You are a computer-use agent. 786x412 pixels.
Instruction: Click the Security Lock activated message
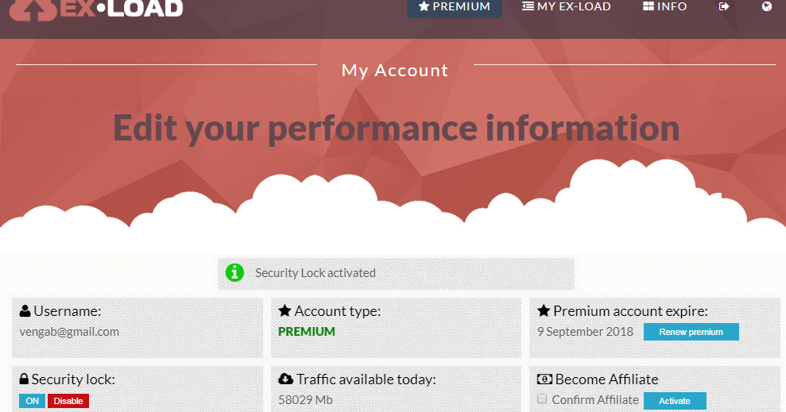coord(316,273)
